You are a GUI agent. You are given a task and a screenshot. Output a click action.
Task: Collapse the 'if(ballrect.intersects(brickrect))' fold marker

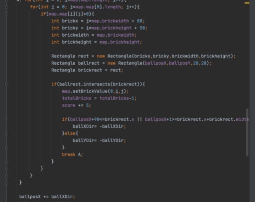point(6,84)
